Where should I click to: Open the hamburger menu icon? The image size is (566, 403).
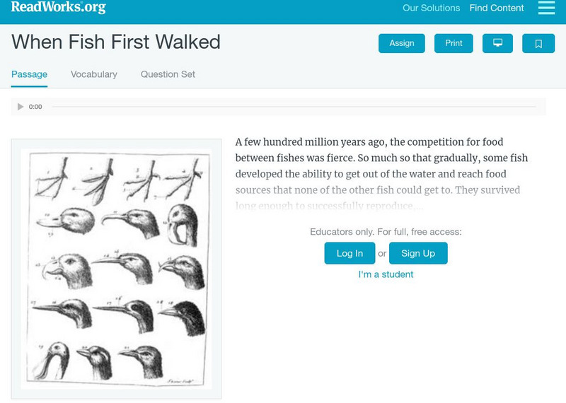[546, 8]
